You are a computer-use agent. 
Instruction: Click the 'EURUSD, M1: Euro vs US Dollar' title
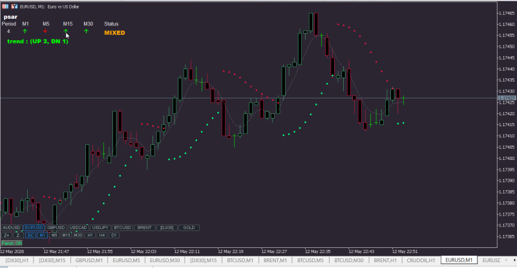pyautogui.click(x=50, y=6)
